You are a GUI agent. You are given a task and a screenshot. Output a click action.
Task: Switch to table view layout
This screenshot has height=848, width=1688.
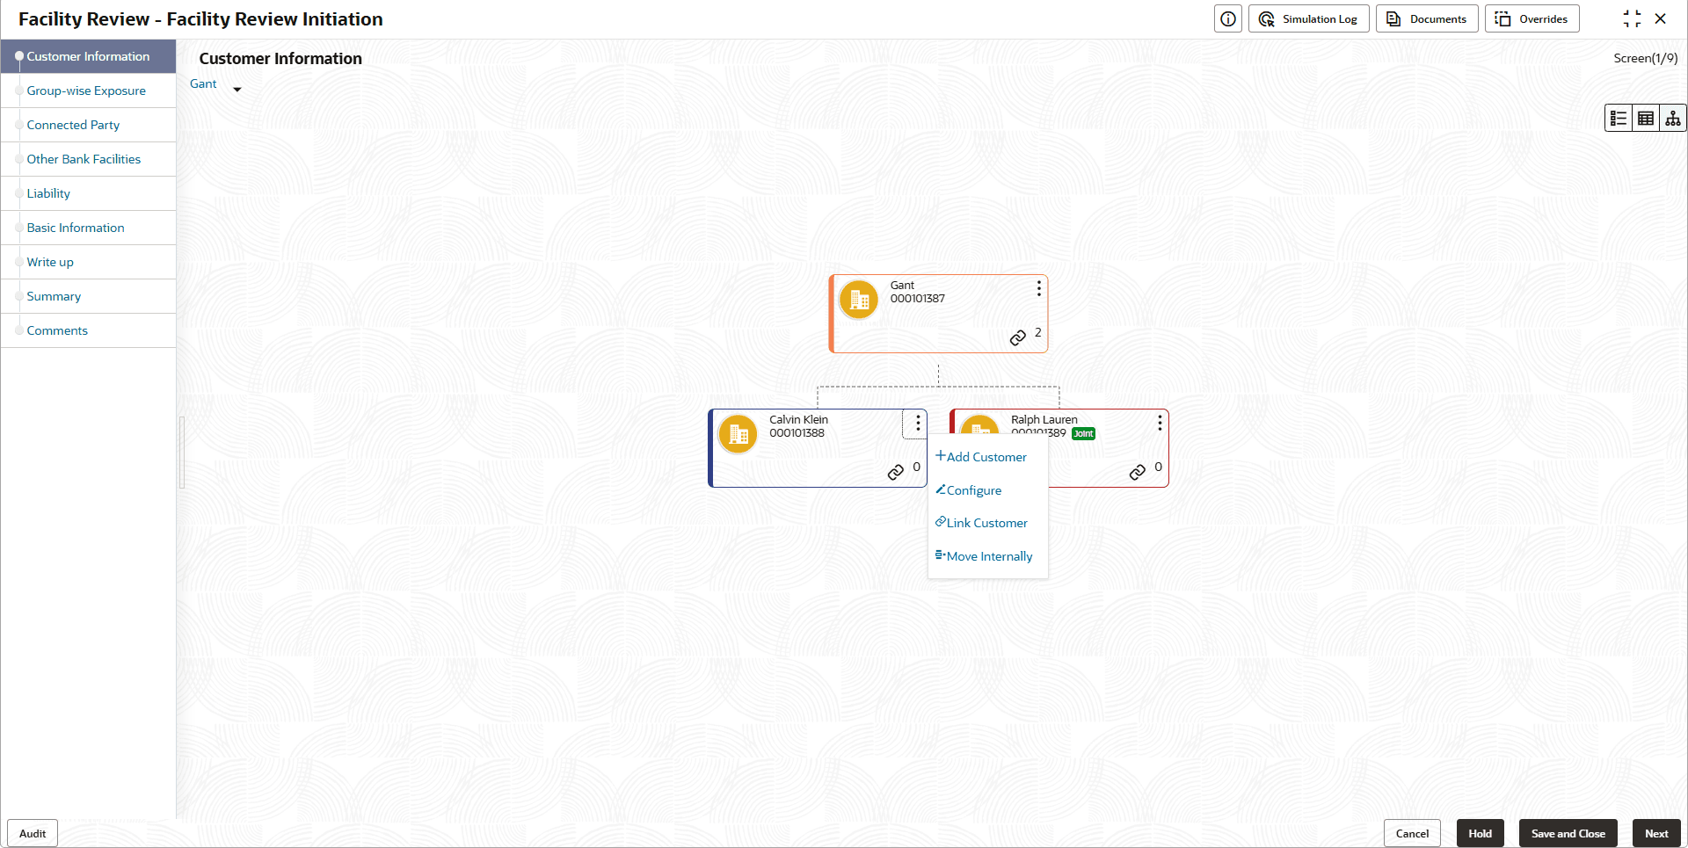(x=1646, y=119)
